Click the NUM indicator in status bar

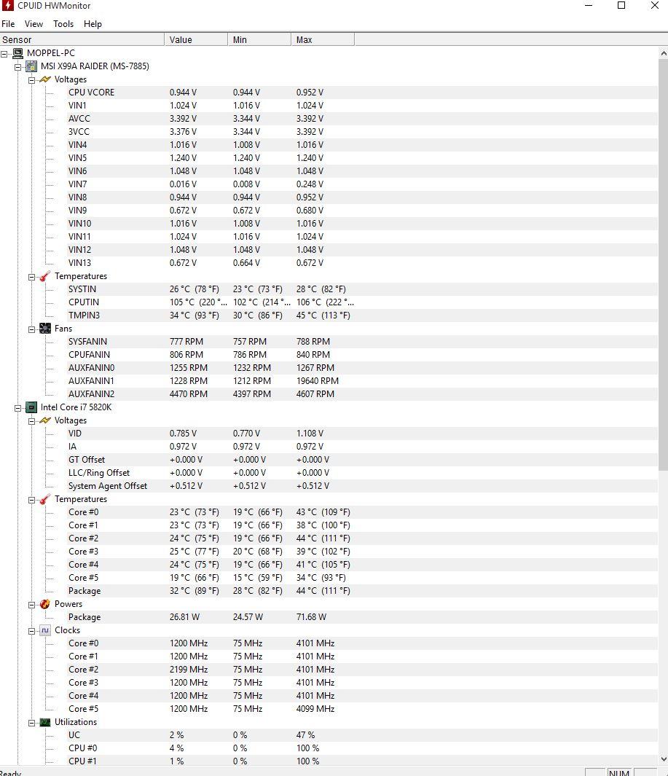619,772
